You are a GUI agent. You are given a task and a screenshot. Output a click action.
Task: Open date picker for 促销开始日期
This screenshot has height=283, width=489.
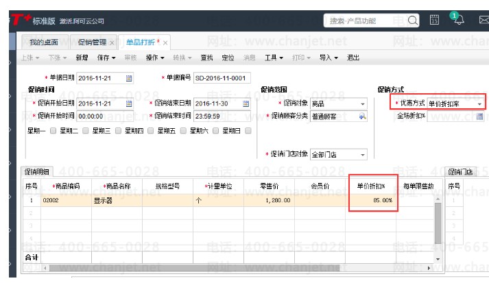129,103
